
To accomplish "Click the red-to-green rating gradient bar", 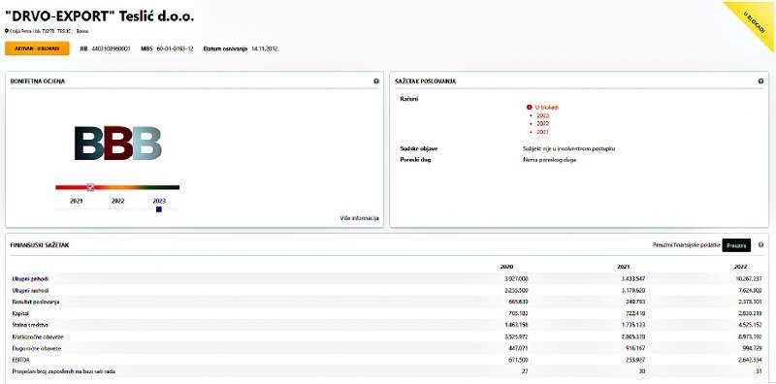I will coord(117,187).
